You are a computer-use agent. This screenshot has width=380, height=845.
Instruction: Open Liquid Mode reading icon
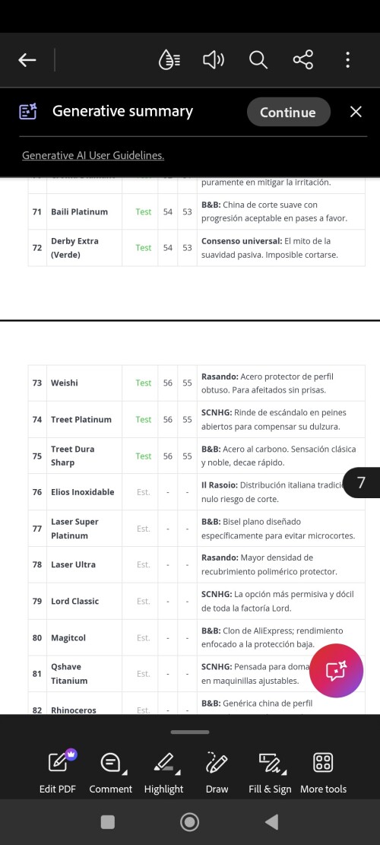coord(169,60)
